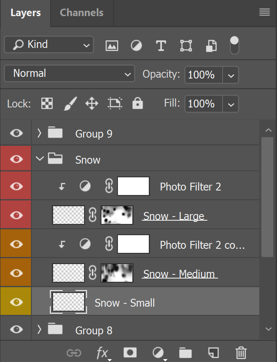277x362 pixels.
Task: Create a new layer icon
Action: click(214, 353)
